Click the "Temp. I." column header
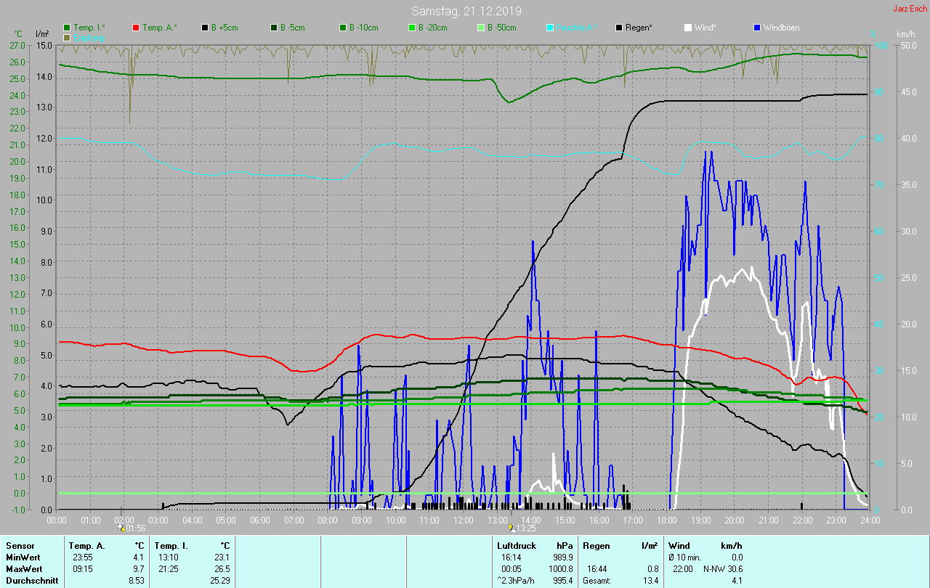Viewport: 930px width, 588px height. tap(171, 546)
